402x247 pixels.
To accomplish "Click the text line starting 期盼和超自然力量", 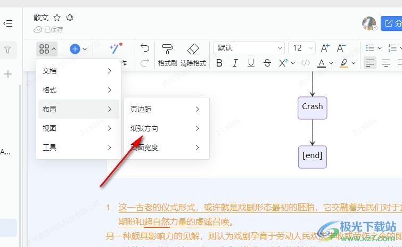I will (x=176, y=221).
